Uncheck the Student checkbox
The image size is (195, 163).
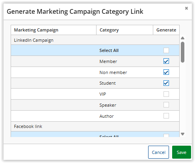tap(166, 83)
